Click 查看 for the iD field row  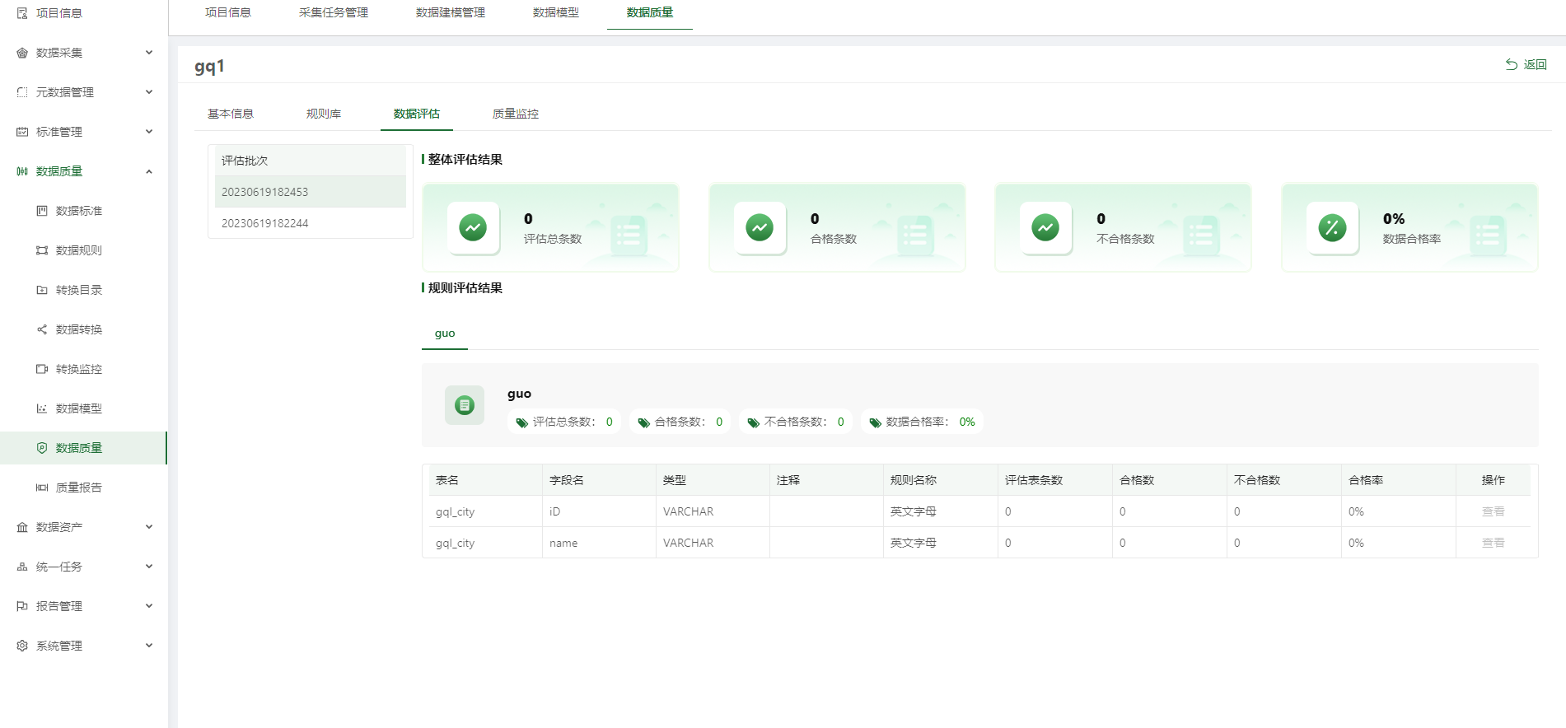click(x=1493, y=511)
